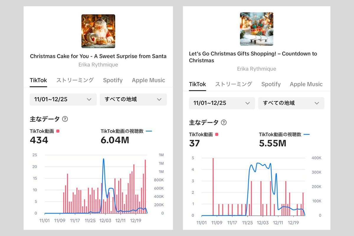
Task: Open the help icon beside right panel's 主なデータ
Action: tap(224, 122)
